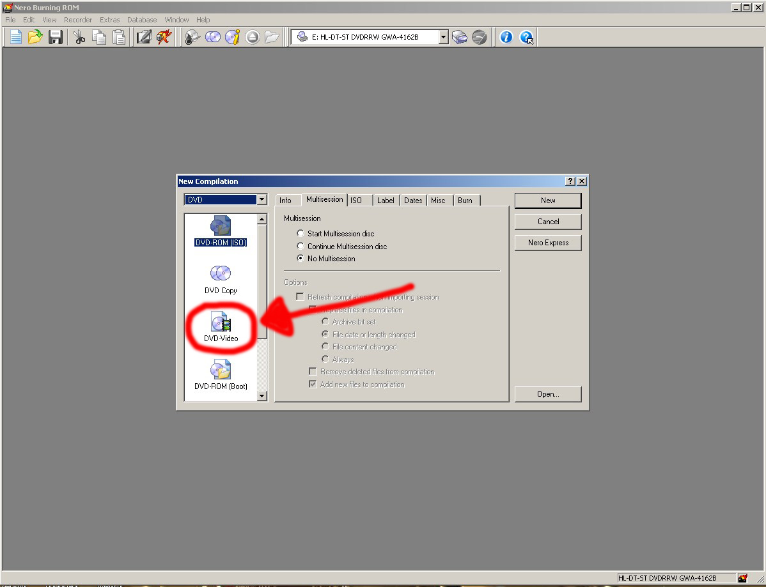Click dialog title bar help question button
The width and height of the screenshot is (766, 587).
click(x=570, y=181)
